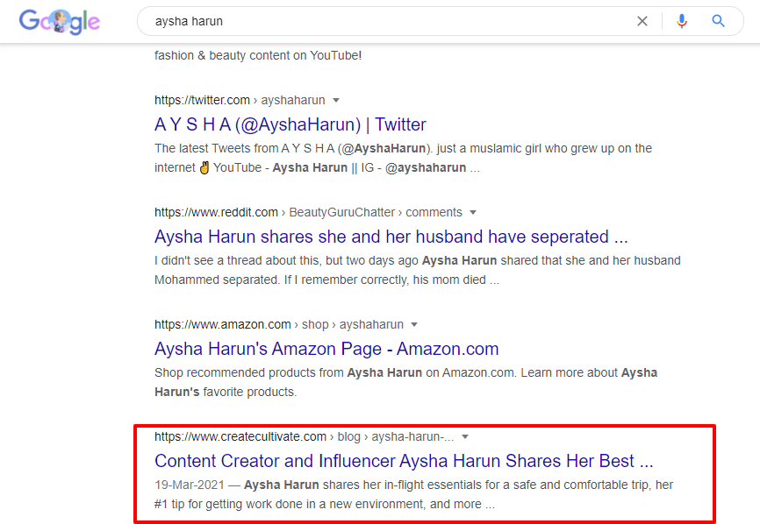Open Aysha Harun's Amazon Page result
Viewport: 760px width, 524px height.
326,349
